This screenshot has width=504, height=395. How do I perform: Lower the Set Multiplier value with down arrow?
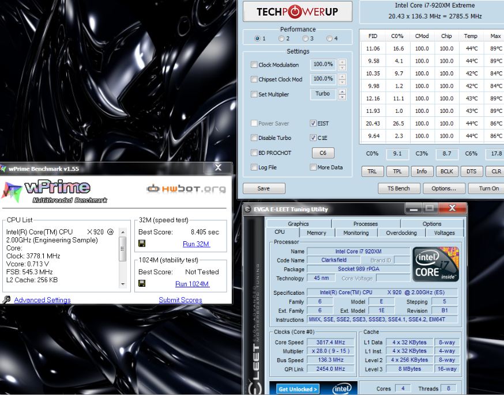[x=343, y=97]
